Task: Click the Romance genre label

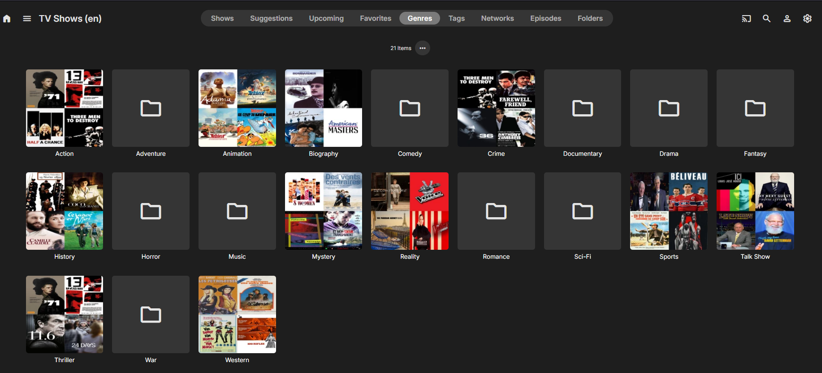Action: tap(496, 257)
